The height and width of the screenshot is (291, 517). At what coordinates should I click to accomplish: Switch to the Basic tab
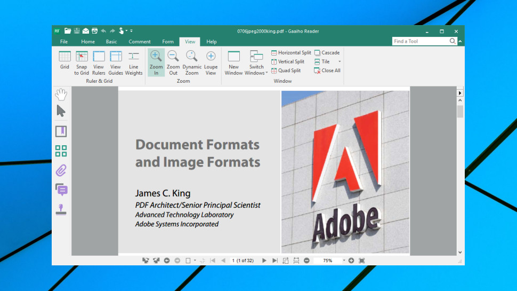coord(111,42)
